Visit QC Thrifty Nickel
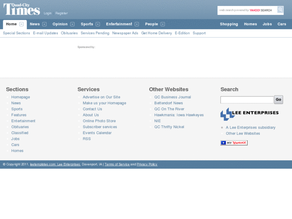 pyautogui.click(x=169, y=127)
